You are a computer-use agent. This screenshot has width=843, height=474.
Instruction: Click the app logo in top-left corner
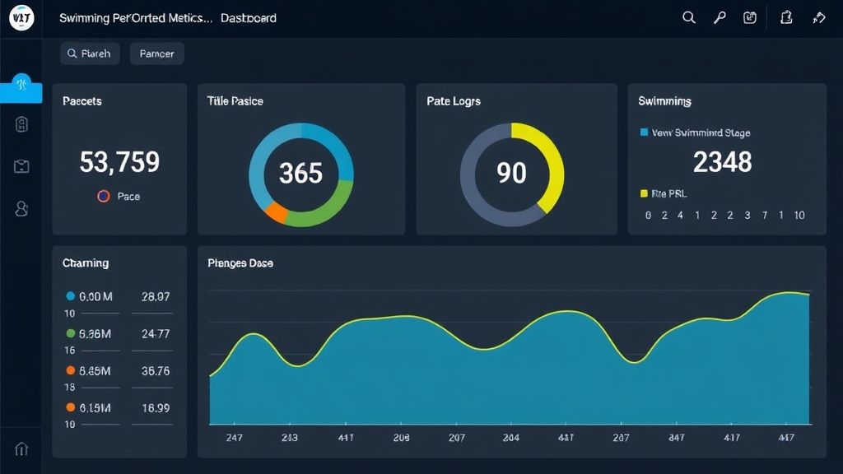coord(21,18)
